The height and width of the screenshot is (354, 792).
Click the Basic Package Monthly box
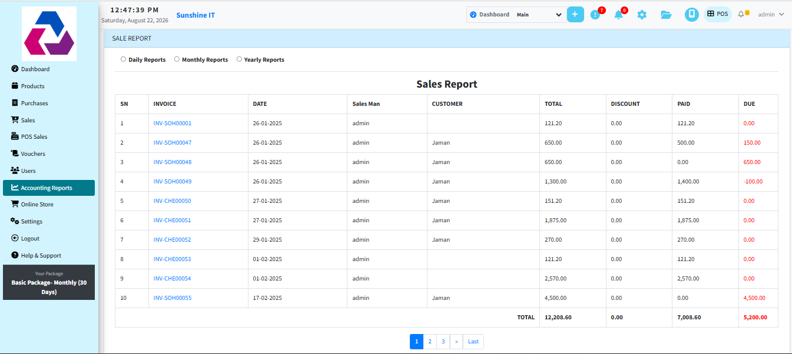49,282
